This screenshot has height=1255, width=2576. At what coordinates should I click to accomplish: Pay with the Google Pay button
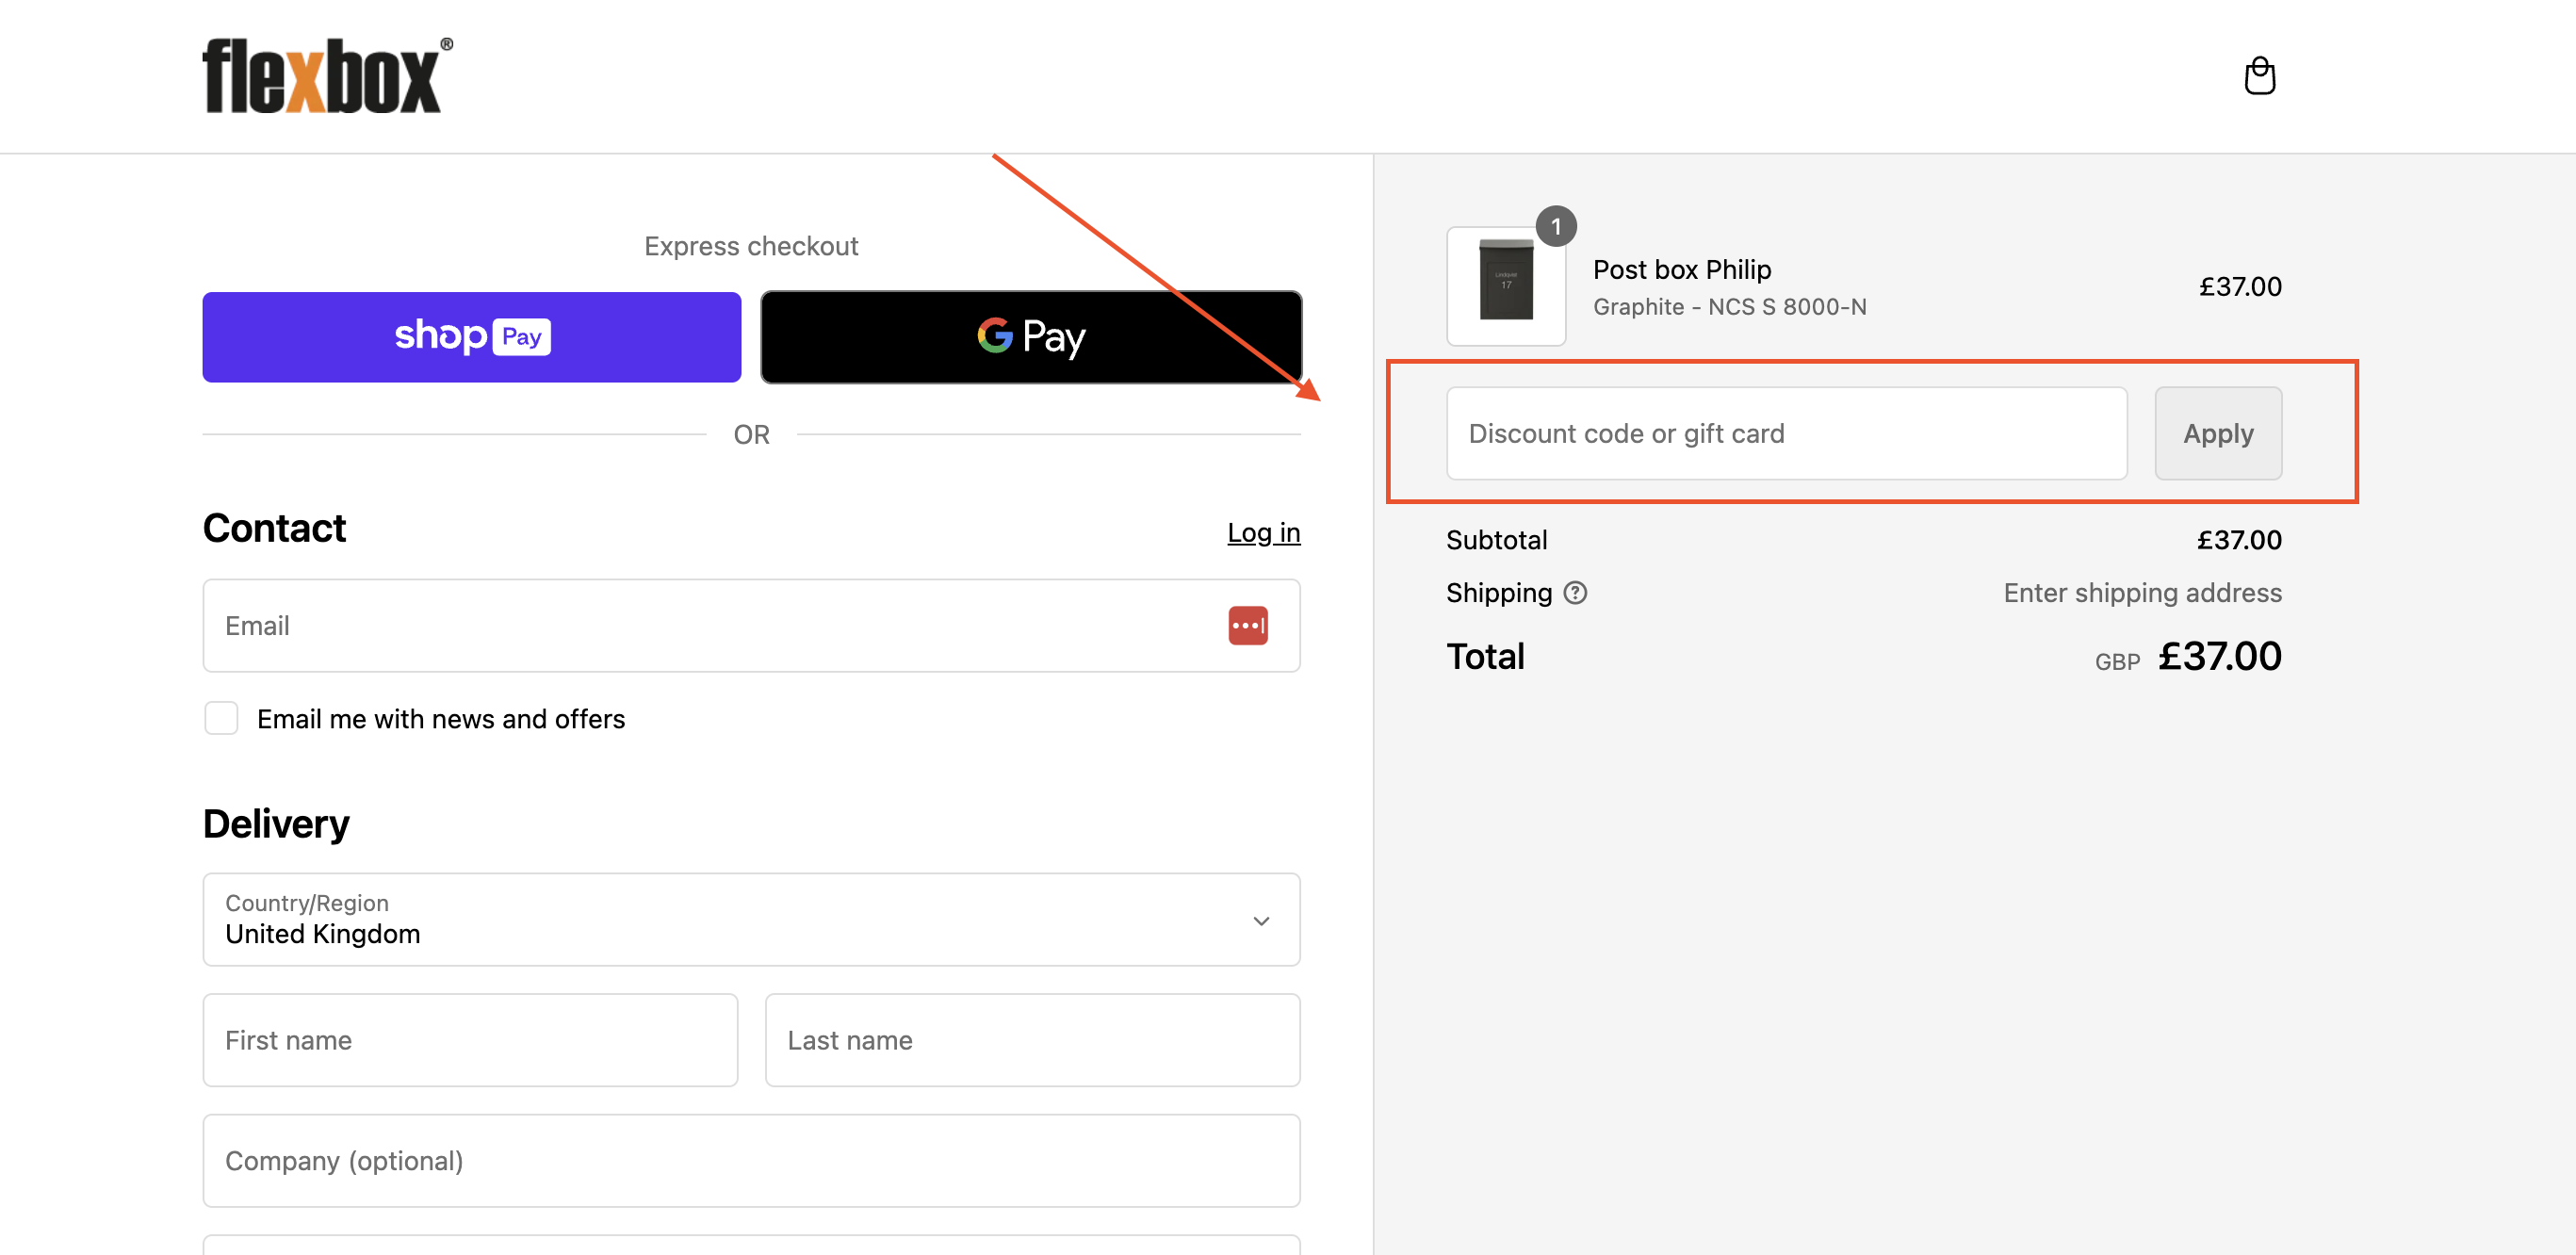pos(1031,337)
